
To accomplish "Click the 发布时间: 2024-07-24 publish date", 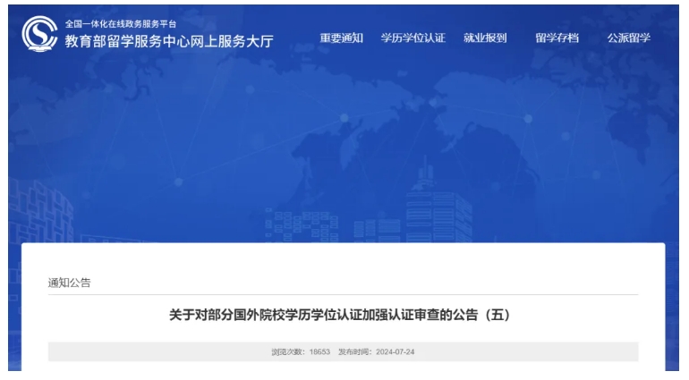I will coord(376,352).
